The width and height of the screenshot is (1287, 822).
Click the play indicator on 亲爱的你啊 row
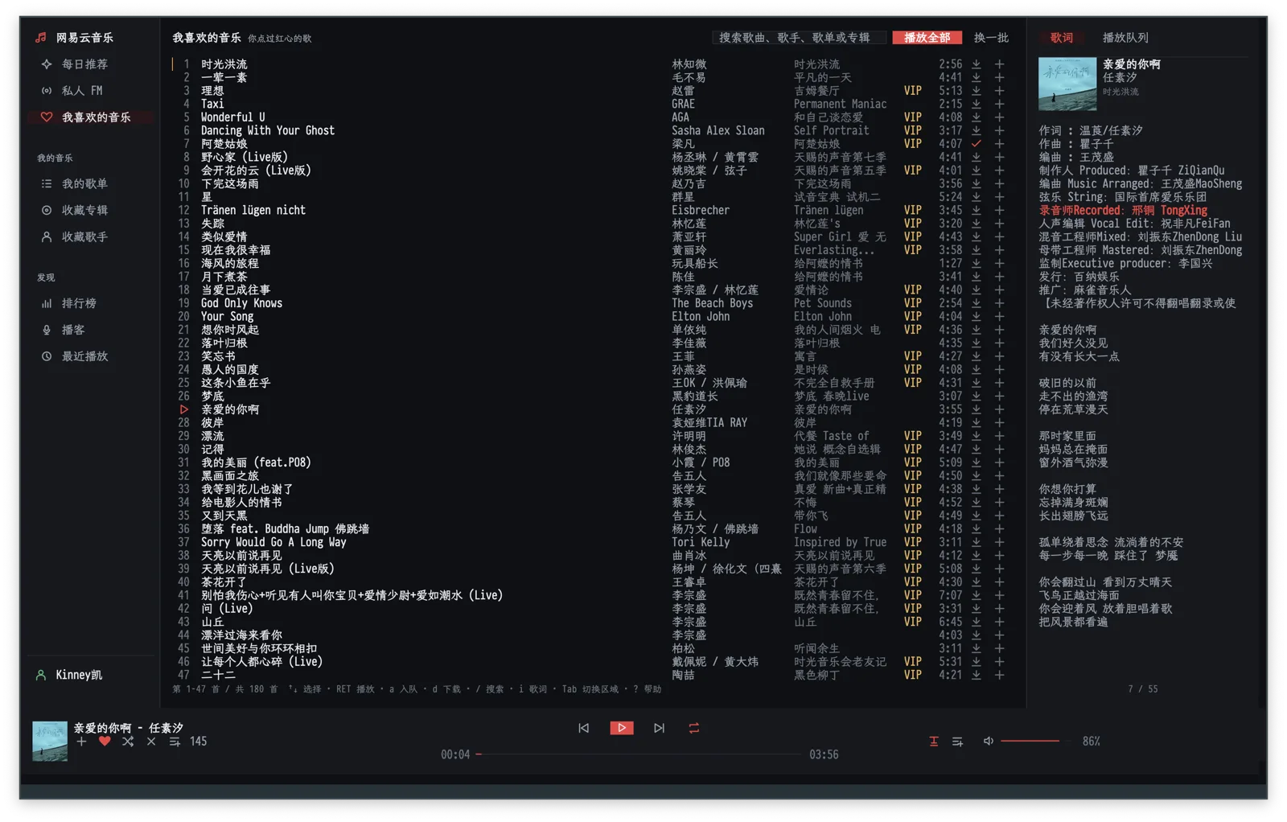click(x=184, y=409)
